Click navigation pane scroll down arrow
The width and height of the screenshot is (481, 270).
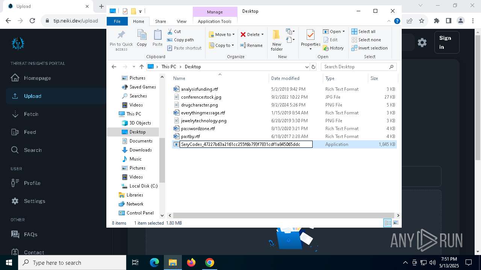click(x=162, y=215)
